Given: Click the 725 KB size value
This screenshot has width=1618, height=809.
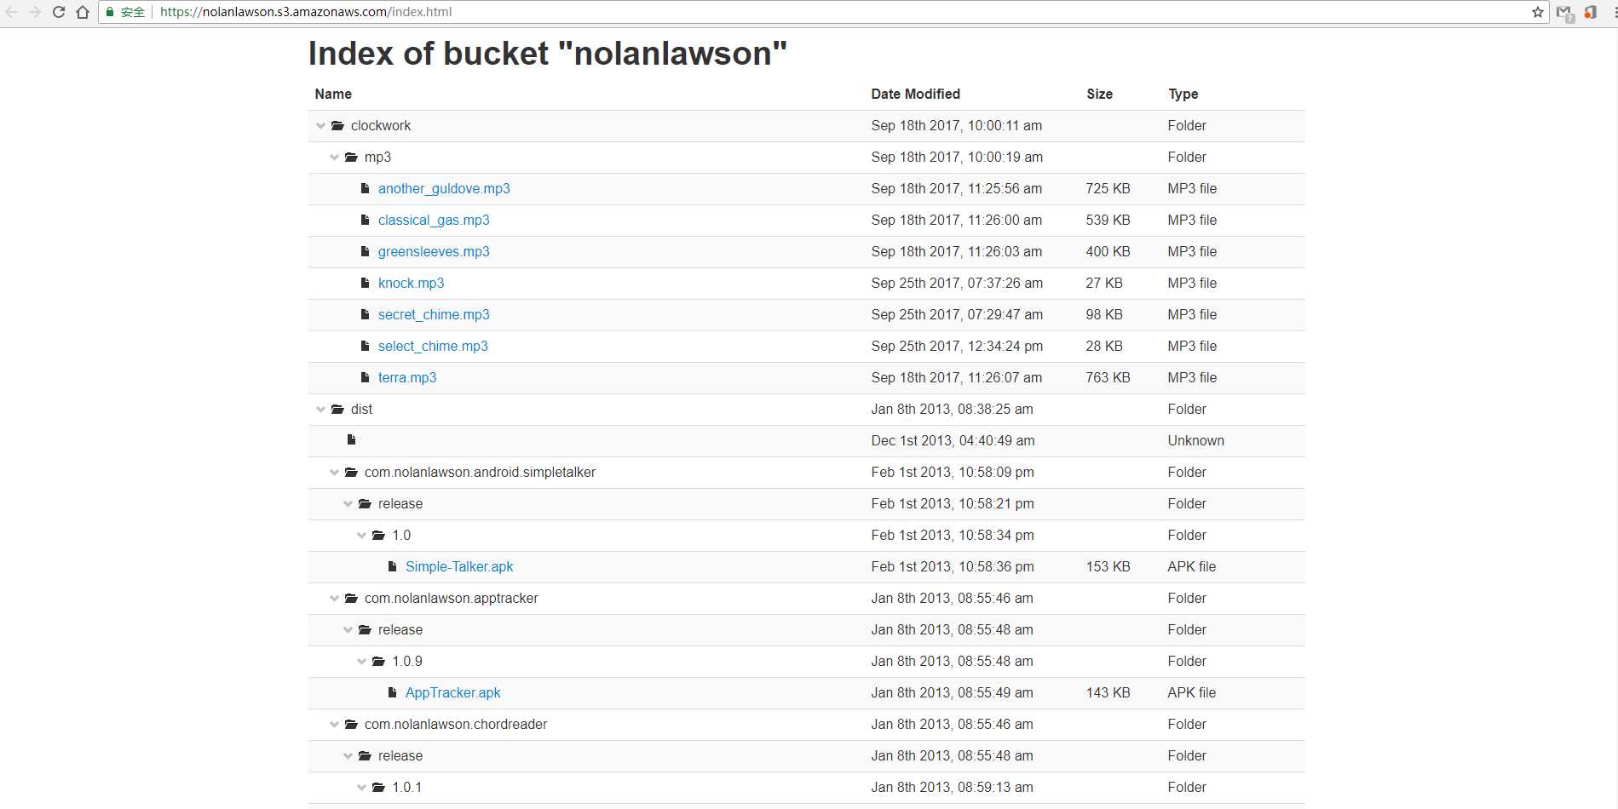Looking at the screenshot, I should (1108, 188).
